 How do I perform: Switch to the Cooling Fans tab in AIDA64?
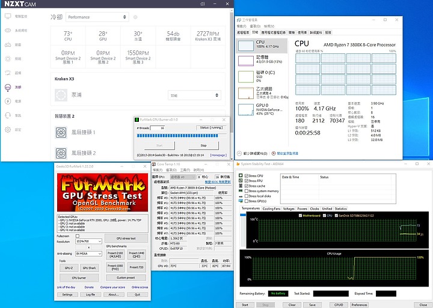[271, 209]
